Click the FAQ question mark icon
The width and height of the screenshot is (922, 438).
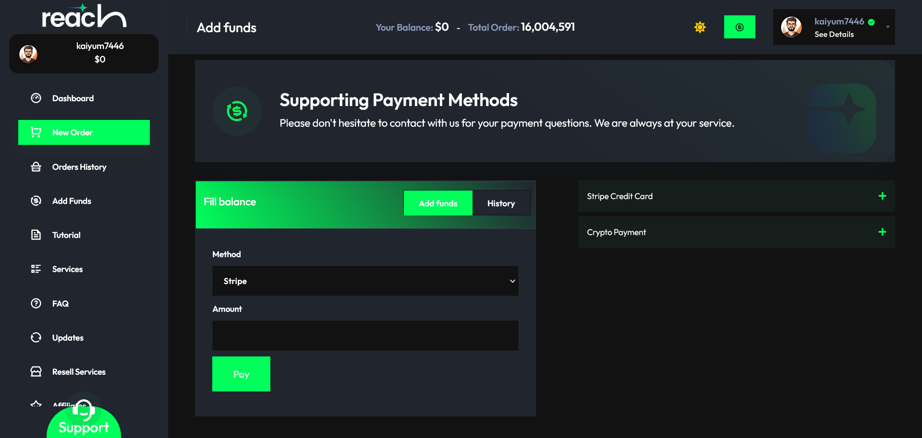pyautogui.click(x=36, y=304)
